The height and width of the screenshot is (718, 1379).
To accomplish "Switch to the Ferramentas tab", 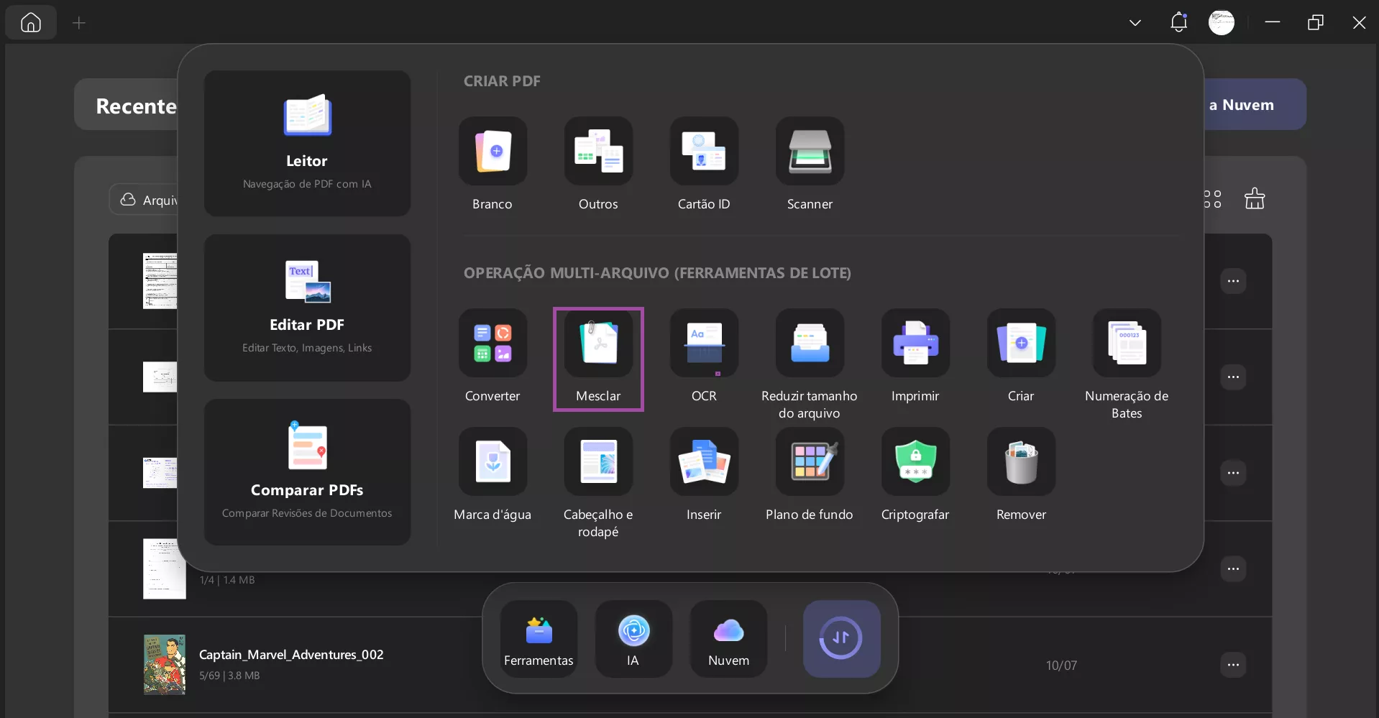I will [x=539, y=639].
